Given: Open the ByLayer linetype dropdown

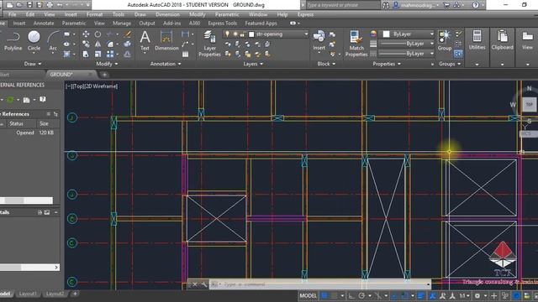Looking at the screenshot, I should [432, 54].
